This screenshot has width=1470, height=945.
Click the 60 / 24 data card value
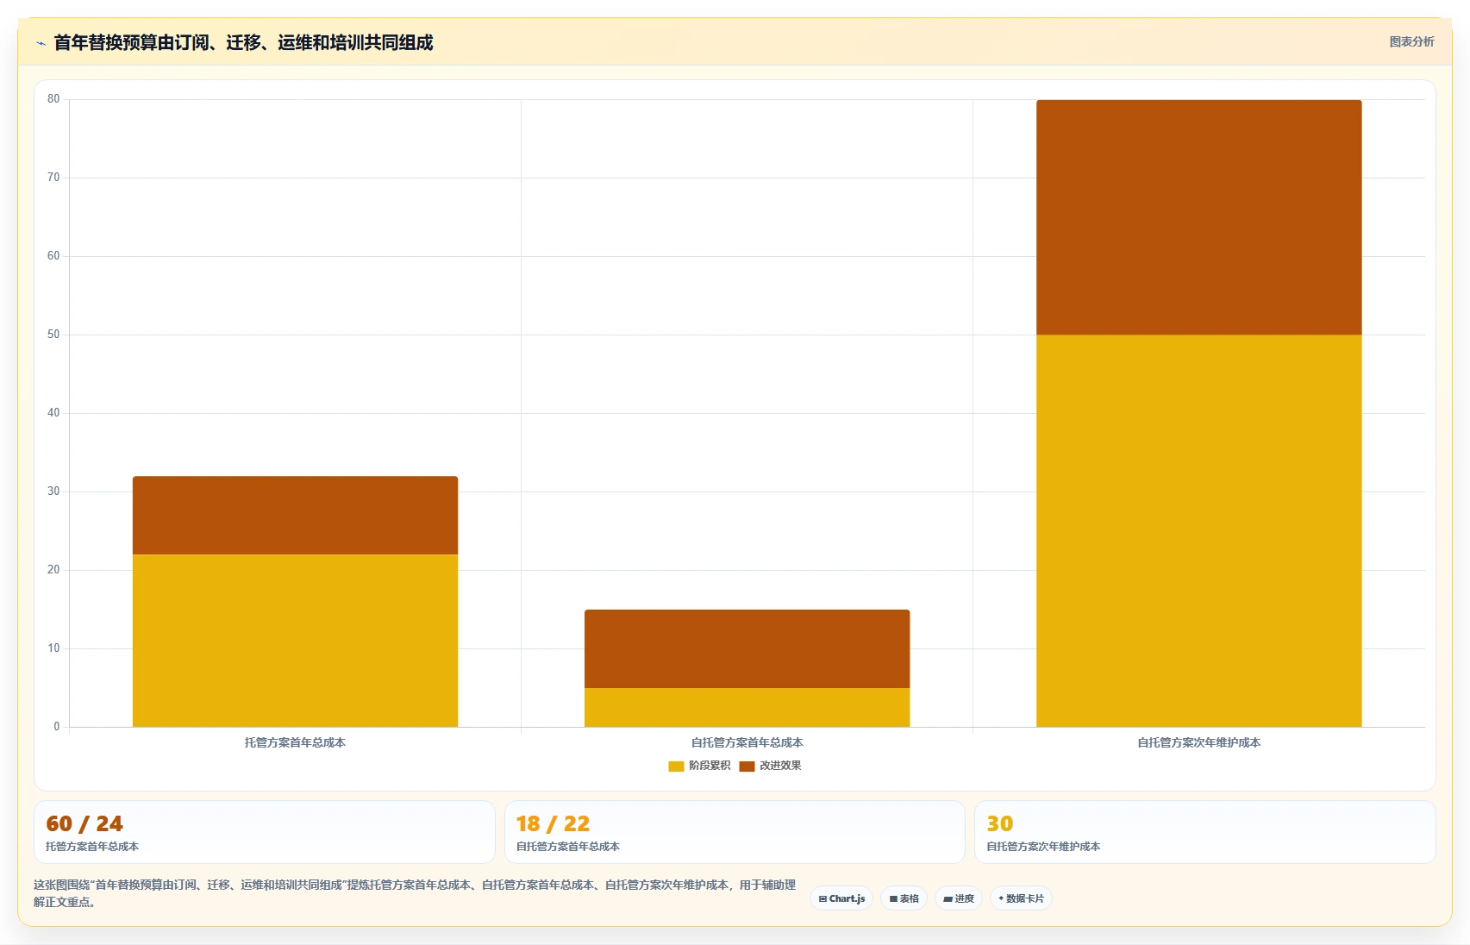click(x=84, y=824)
